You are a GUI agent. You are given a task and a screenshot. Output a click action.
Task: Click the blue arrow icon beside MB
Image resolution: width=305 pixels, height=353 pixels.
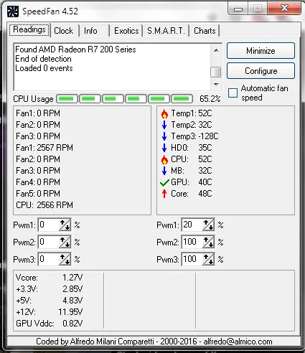[x=164, y=171]
